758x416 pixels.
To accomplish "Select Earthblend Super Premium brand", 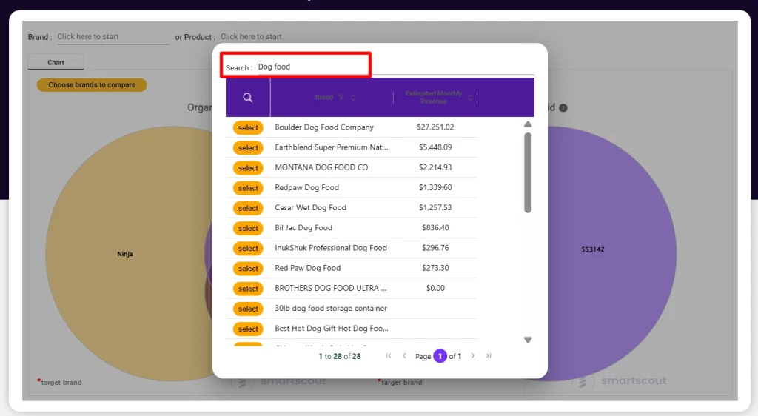I will (248, 148).
